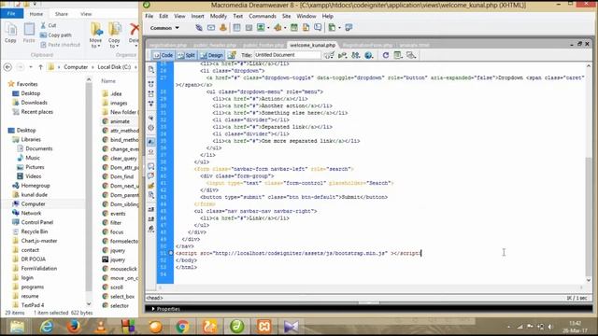Image resolution: width=598 pixels, height=336 pixels.
Task: Insert a Server-Side Include icon
Action: [x=306, y=27]
